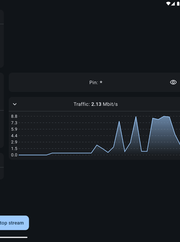Tap the first tall spike in the traffic chart
180x242 pixels.
pos(119,122)
